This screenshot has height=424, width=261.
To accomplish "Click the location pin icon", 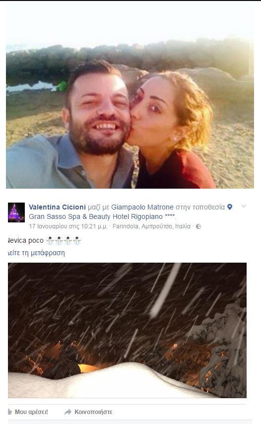I will click(x=230, y=207).
